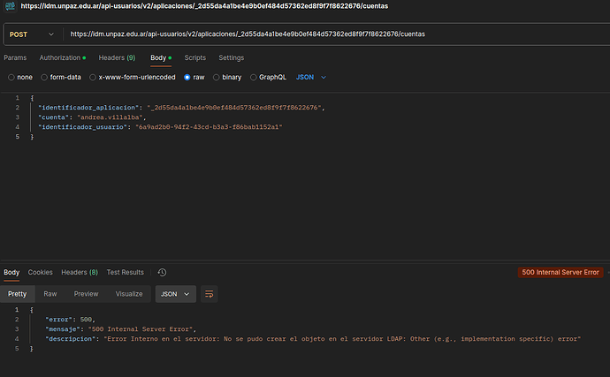Toggle word wrap icon in response toolbar
This screenshot has height=377, width=610.
coord(210,294)
